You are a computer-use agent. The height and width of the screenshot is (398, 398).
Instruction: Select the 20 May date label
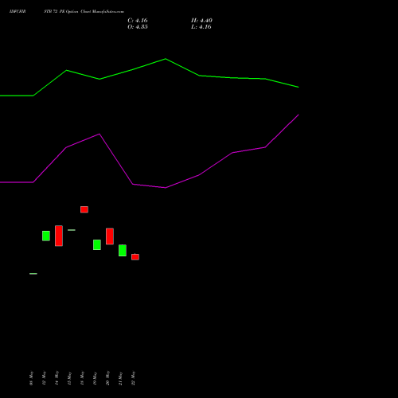107,378
